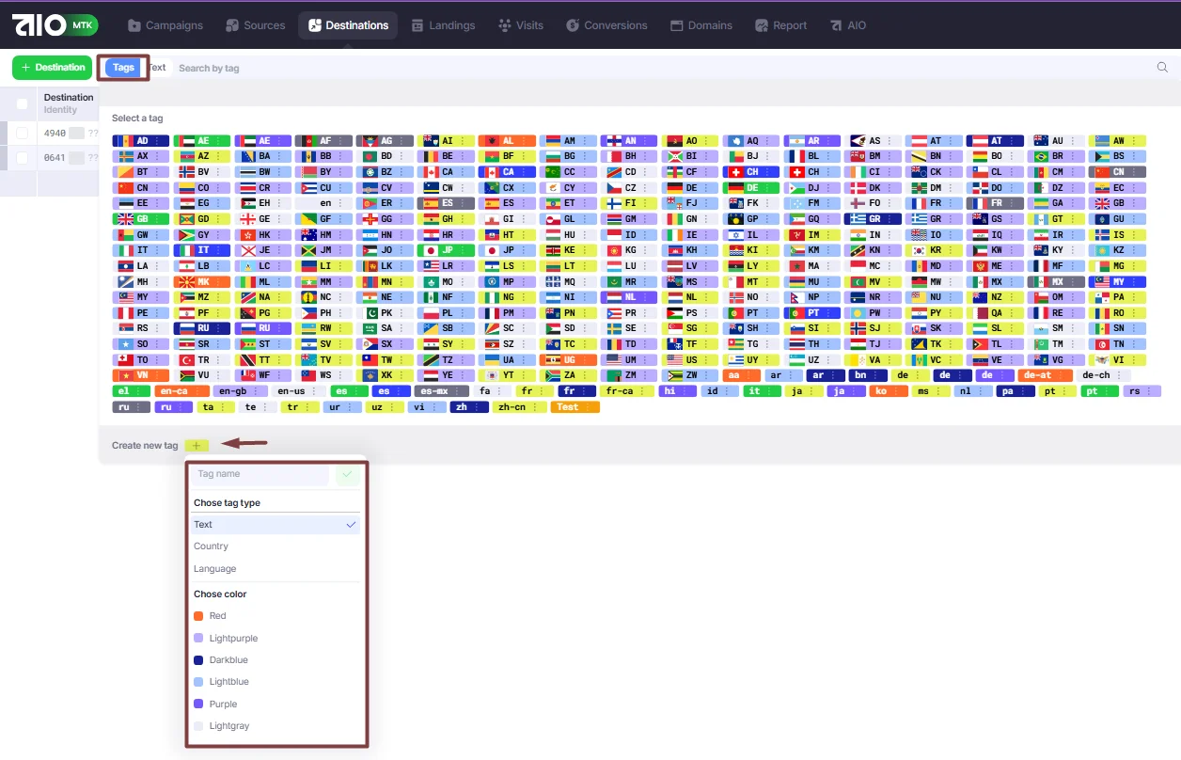Tick the select-all checkbox in the table header
Viewport: 1181px width, 760px height.
click(23, 103)
